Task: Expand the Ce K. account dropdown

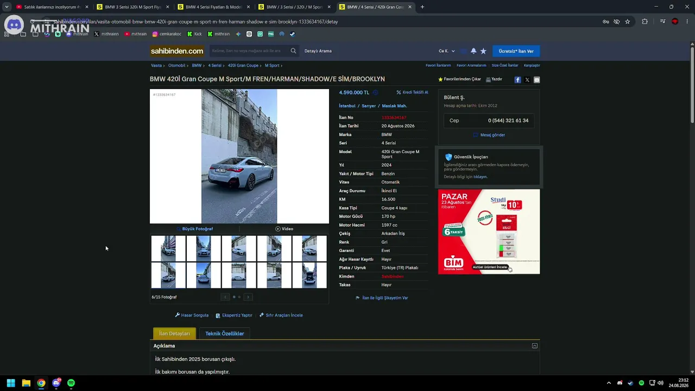Action: 447,51
